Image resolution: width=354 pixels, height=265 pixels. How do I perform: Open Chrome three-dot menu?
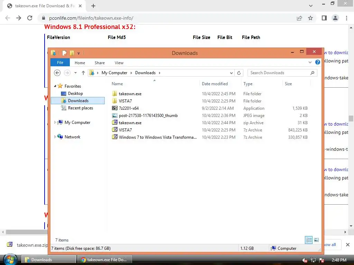click(346, 18)
